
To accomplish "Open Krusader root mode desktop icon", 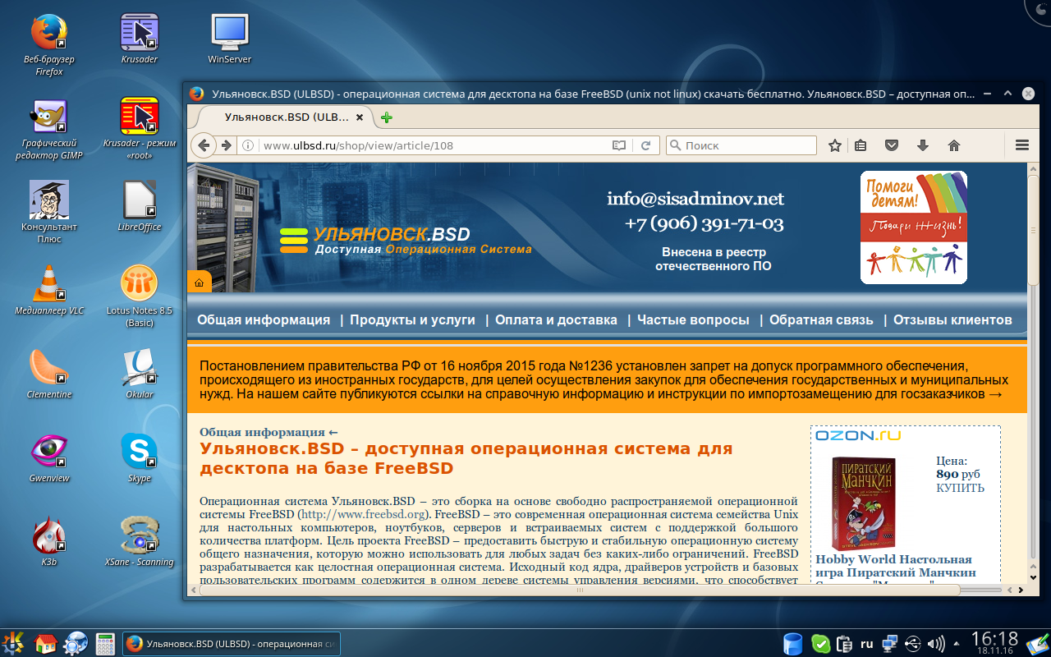I will click(x=140, y=130).
